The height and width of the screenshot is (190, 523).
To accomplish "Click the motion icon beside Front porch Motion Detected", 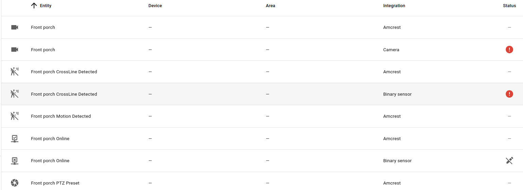I will pos(15,116).
